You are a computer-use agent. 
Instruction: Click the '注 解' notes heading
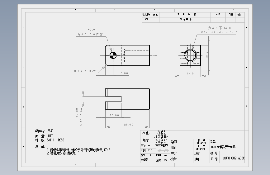(40, 147)
